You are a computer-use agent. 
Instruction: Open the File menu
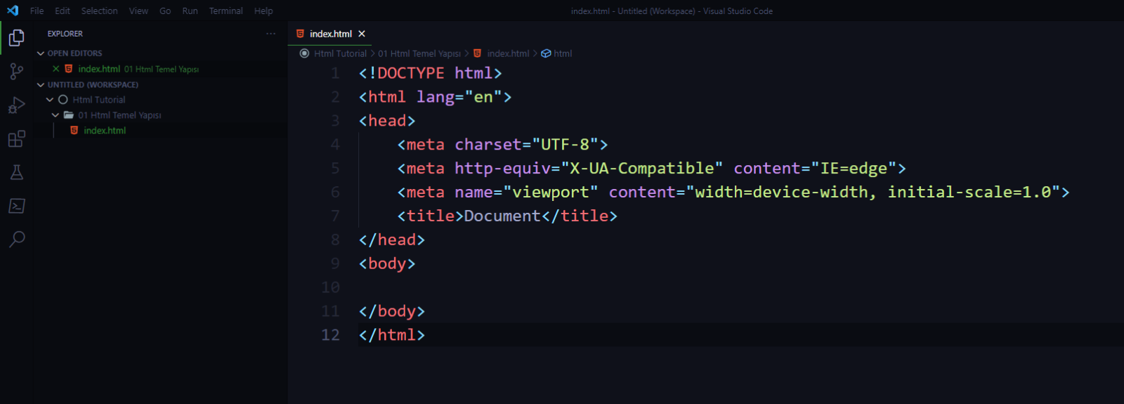37,11
